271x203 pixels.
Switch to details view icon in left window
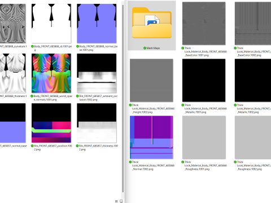116,201
